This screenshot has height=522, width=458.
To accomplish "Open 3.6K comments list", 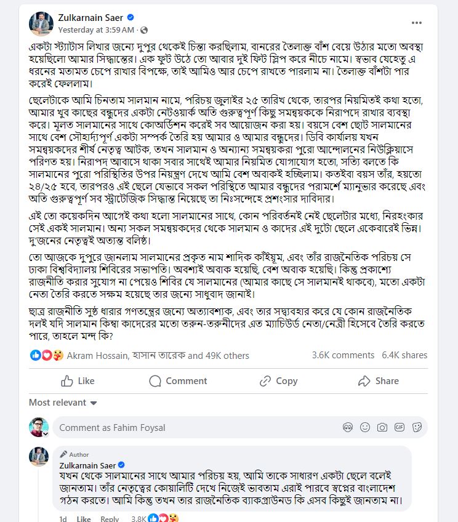I will click(343, 355).
